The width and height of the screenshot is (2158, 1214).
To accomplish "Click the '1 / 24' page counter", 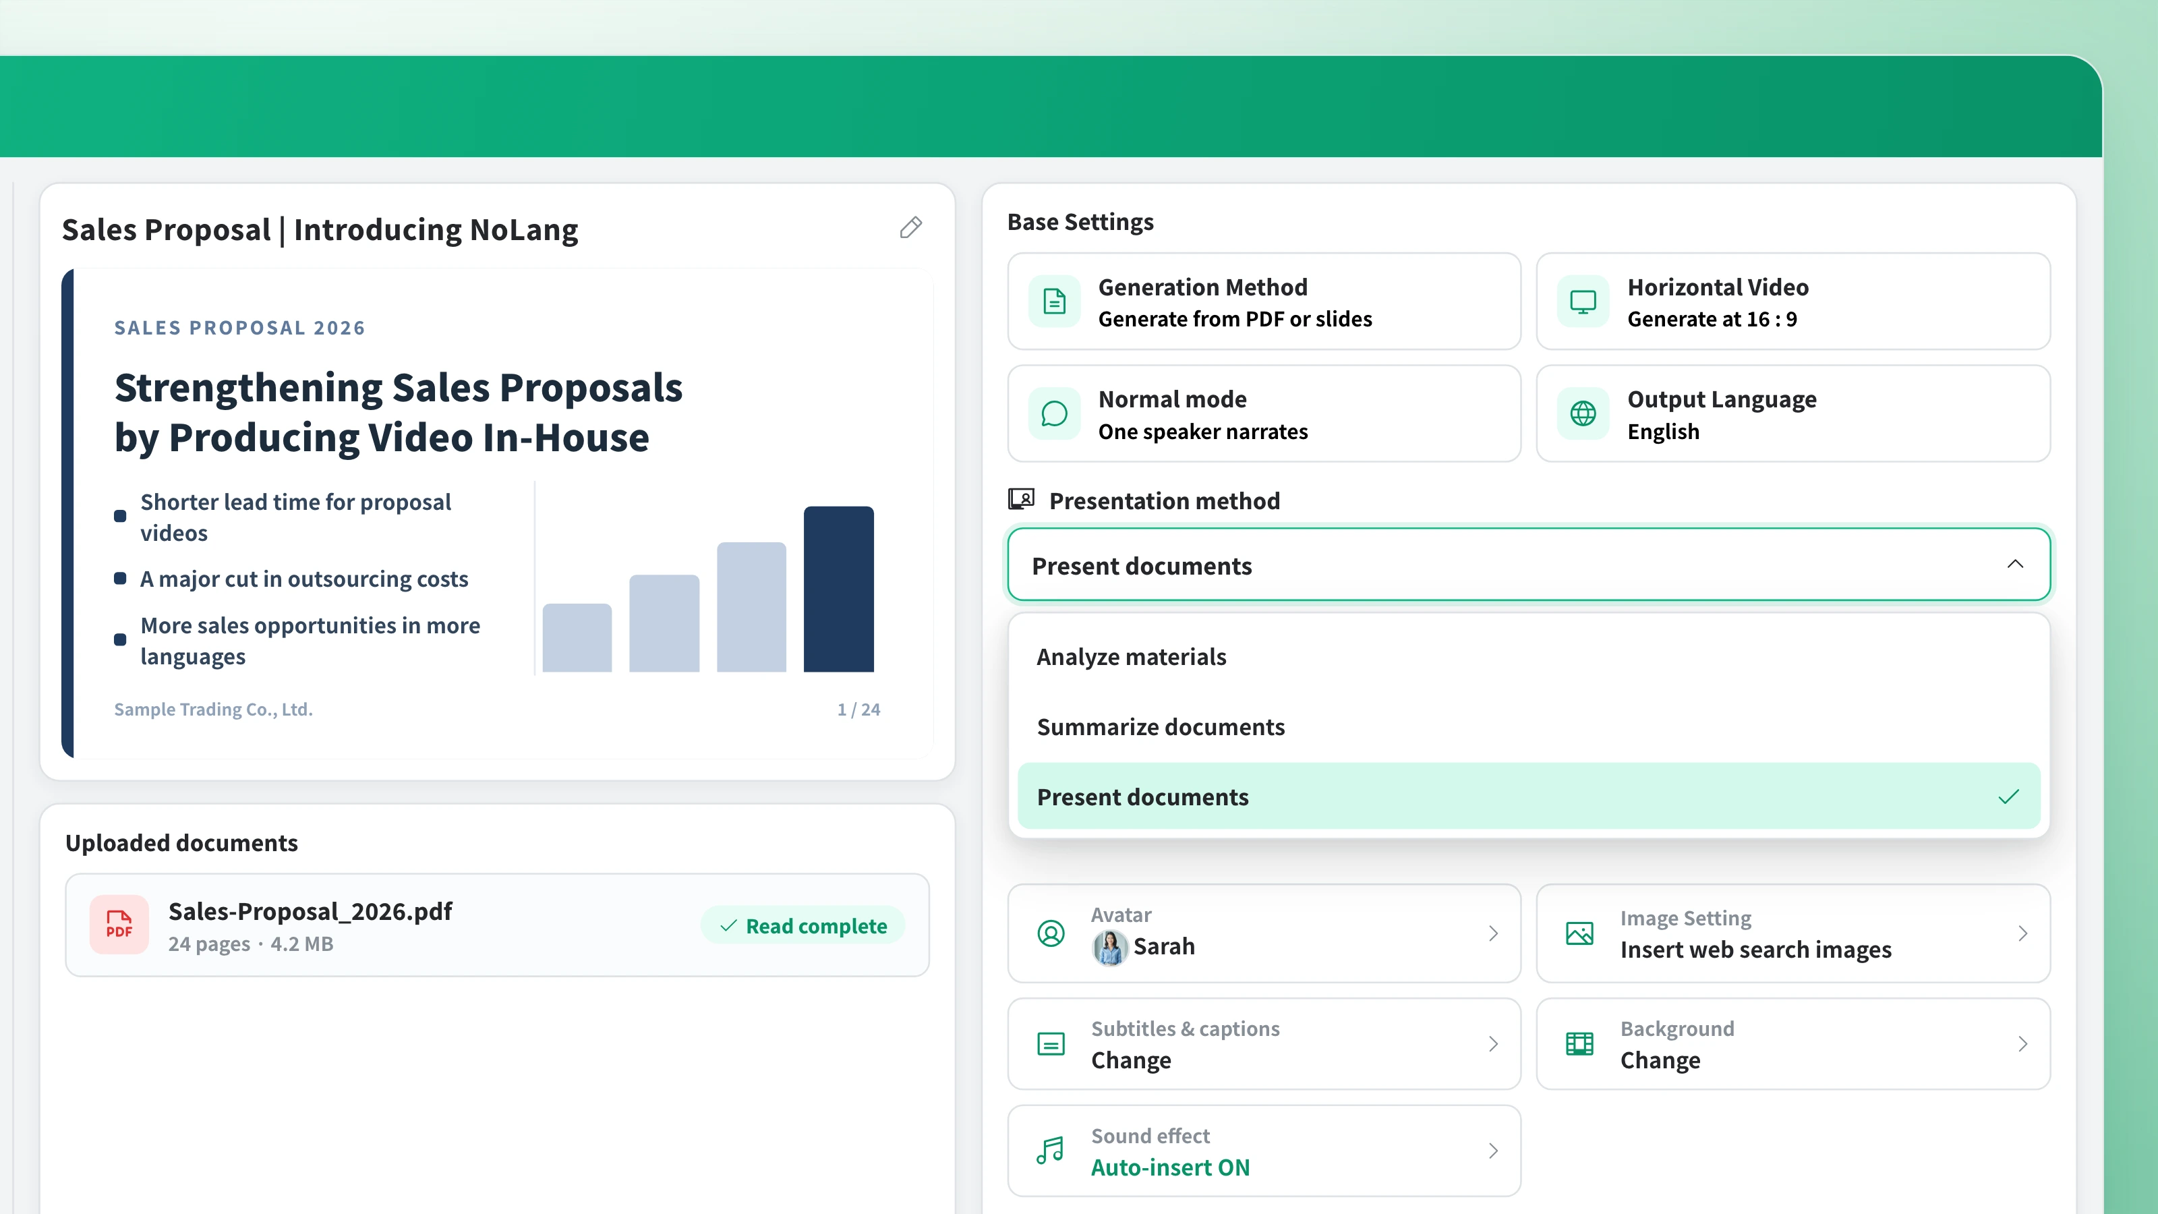I will pos(858,710).
